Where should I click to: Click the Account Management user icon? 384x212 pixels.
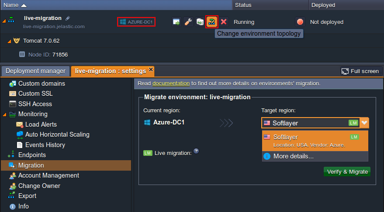coord(13,175)
